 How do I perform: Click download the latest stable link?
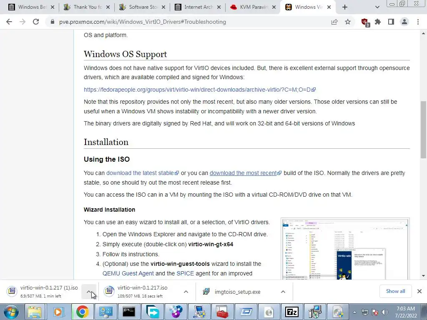click(143, 173)
